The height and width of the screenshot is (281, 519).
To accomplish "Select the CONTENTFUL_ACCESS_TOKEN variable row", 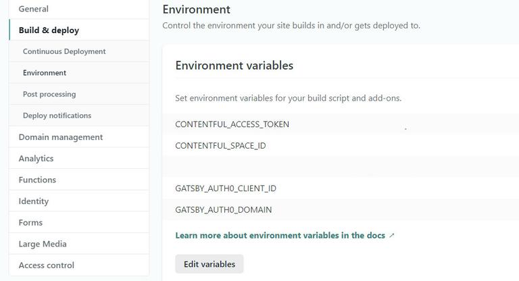I will coord(232,124).
